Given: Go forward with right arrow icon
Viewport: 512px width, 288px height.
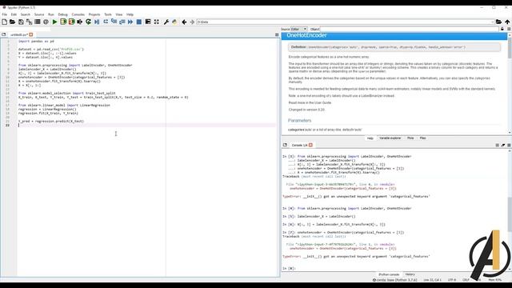Looking at the screenshot, I should tap(192, 22).
